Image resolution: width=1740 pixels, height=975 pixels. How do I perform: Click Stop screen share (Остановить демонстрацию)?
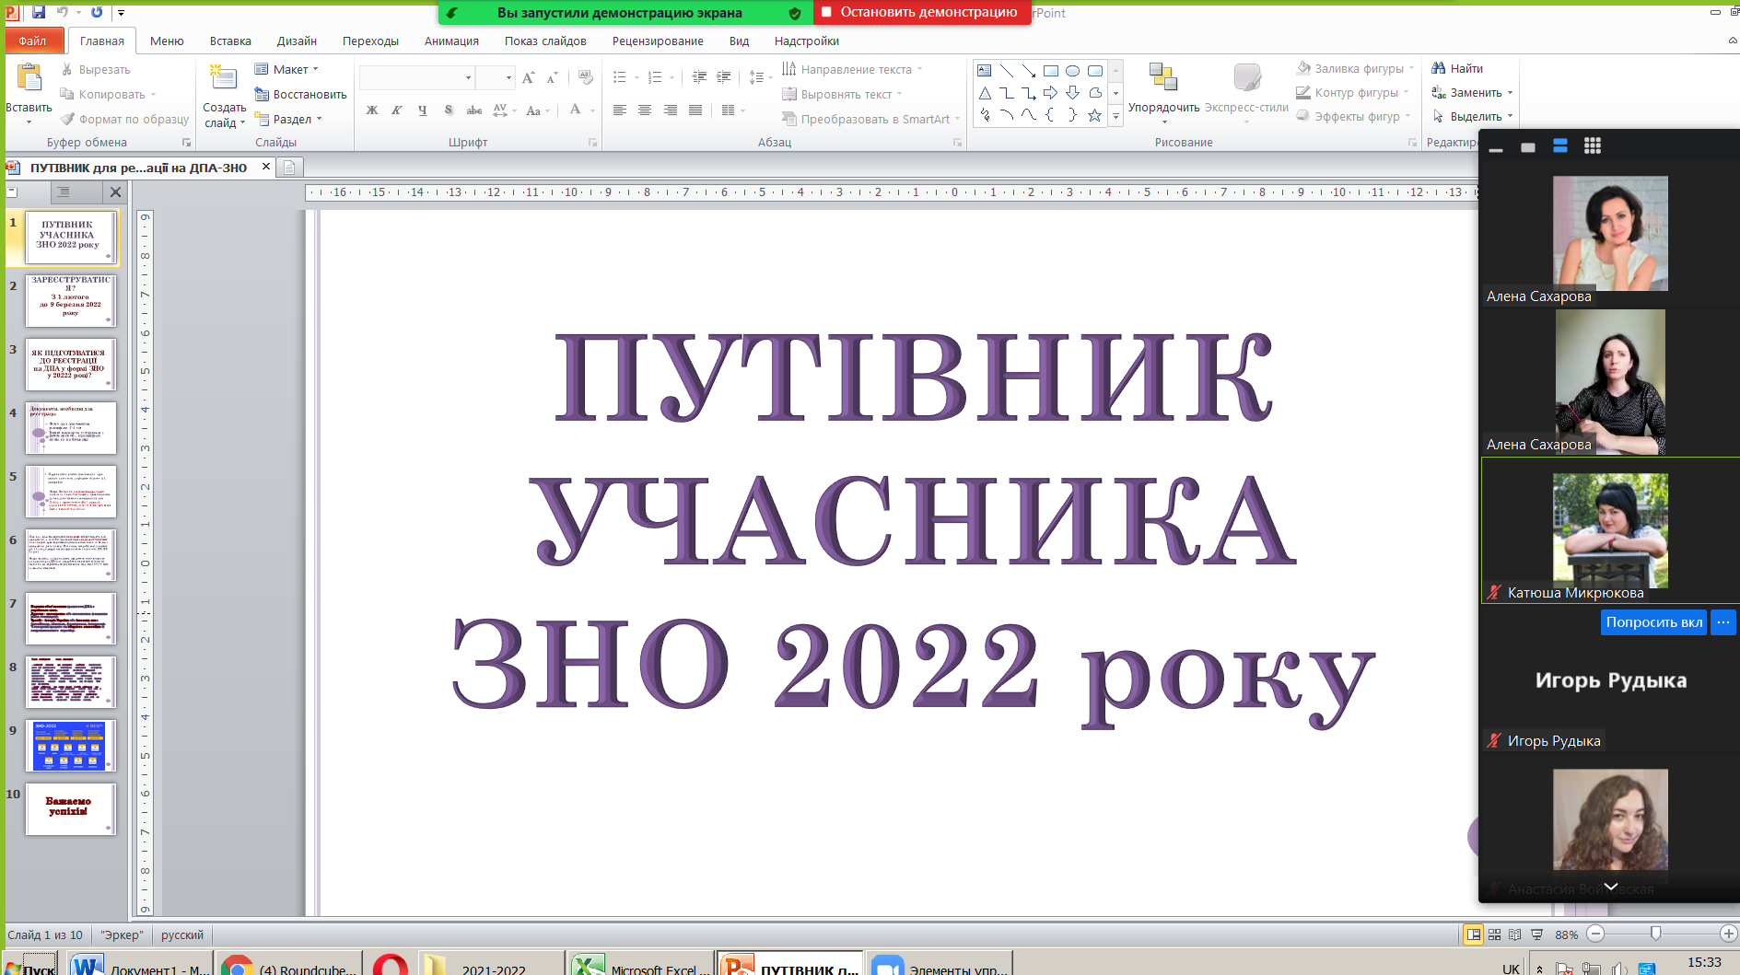921,13
